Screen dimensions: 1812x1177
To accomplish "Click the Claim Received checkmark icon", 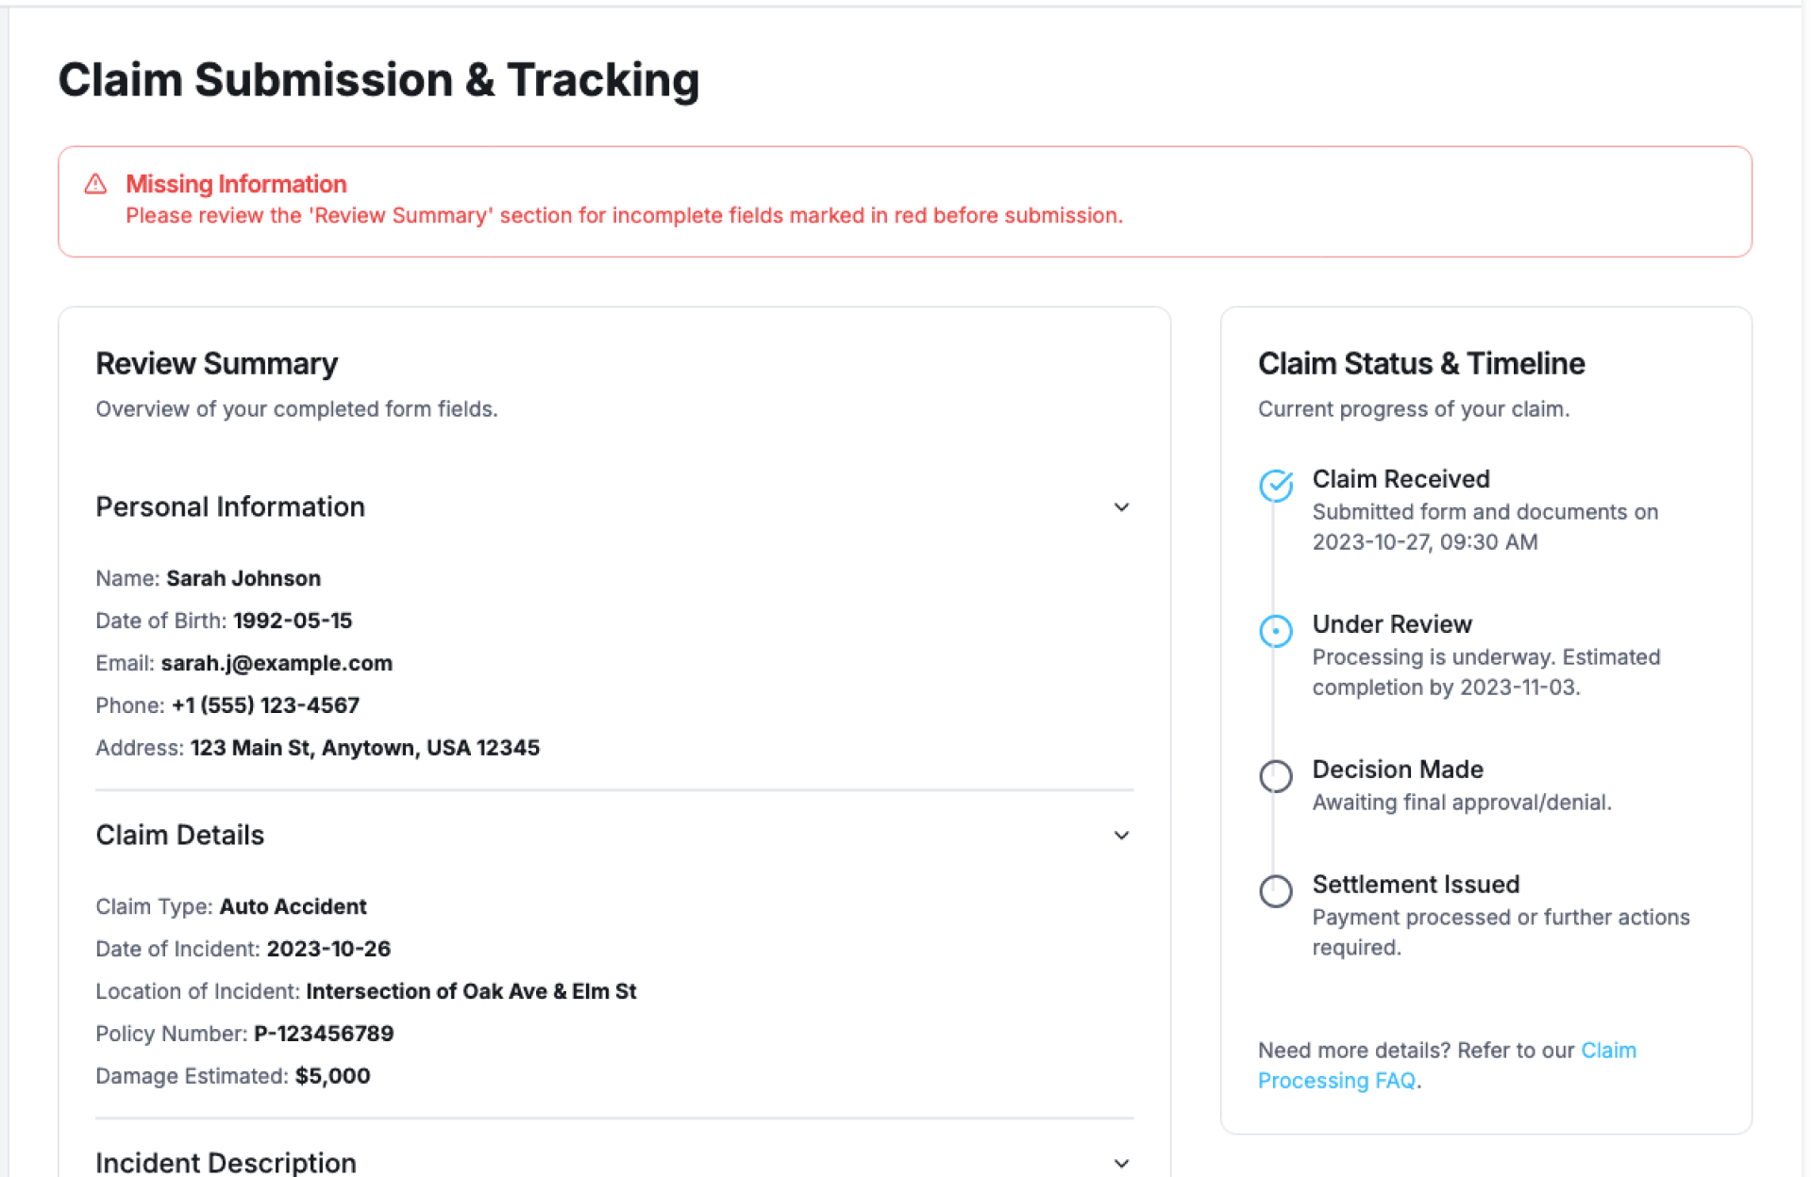I will click(1275, 486).
